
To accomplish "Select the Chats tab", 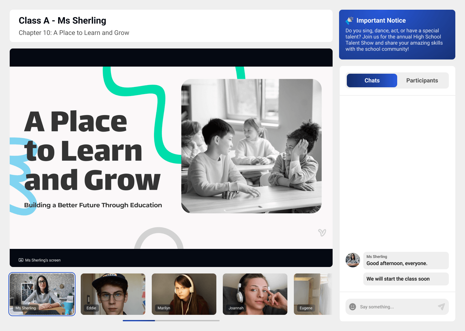I will click(x=372, y=80).
